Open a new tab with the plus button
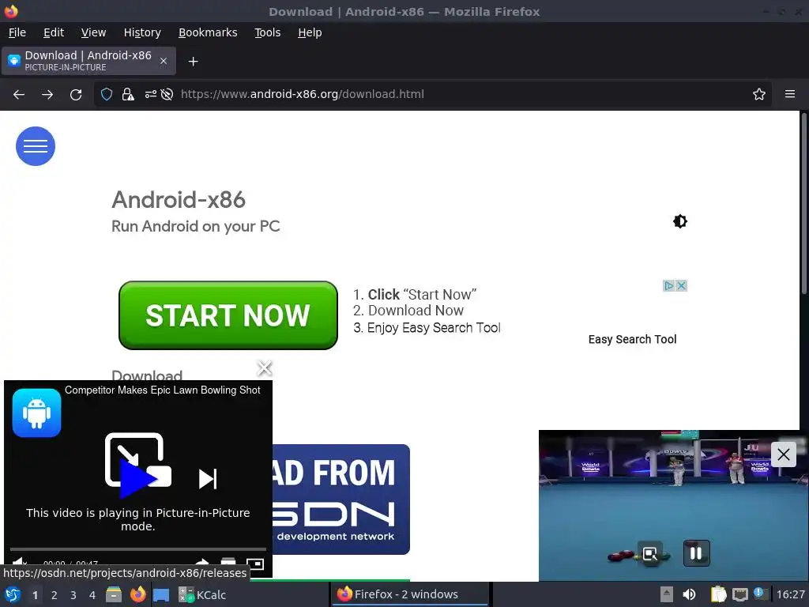809x607 pixels. 193,62
